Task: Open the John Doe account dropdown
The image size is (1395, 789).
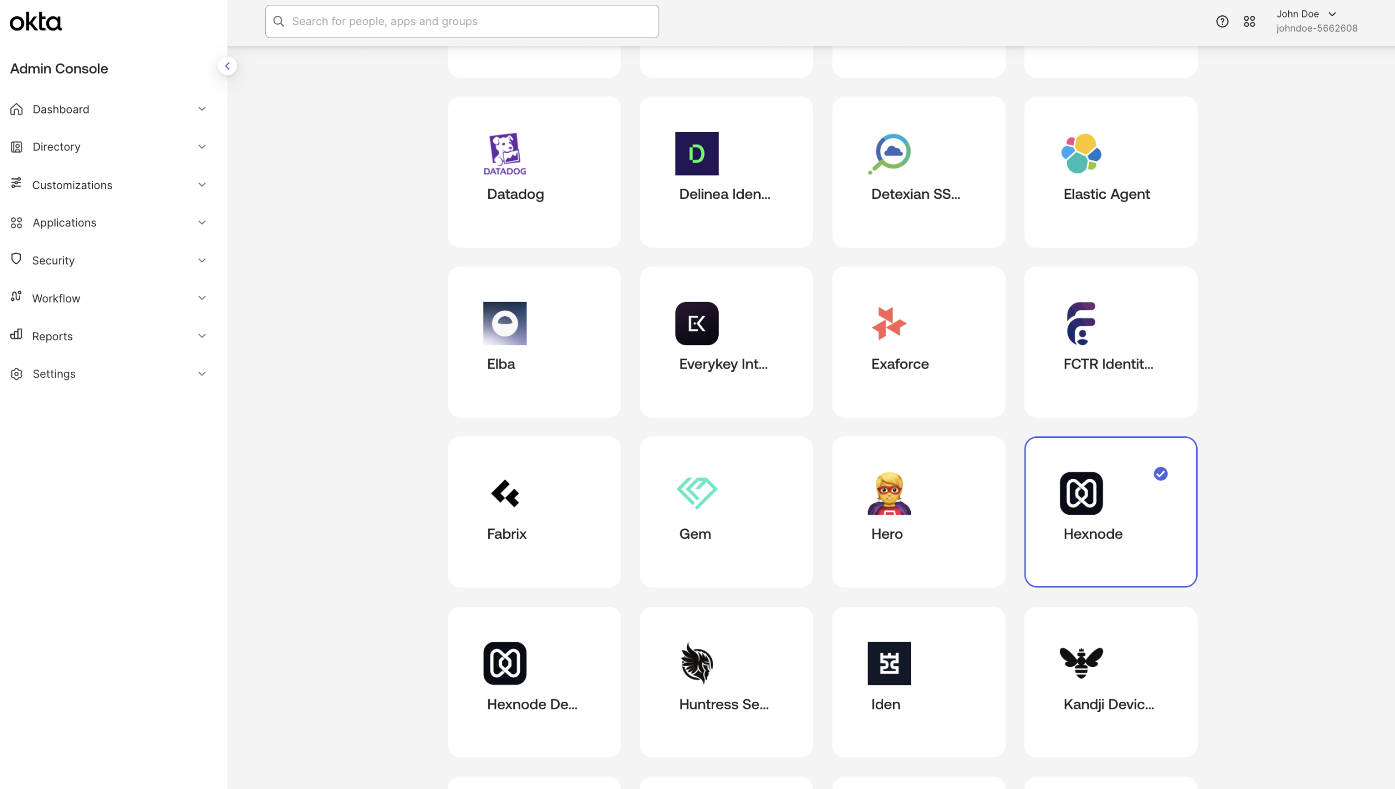Action: tap(1315, 21)
